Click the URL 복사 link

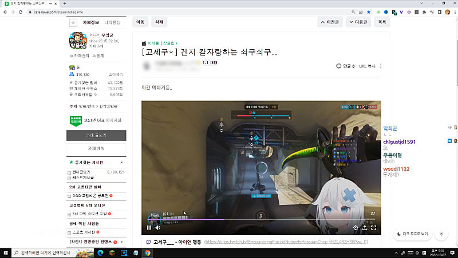click(x=367, y=66)
